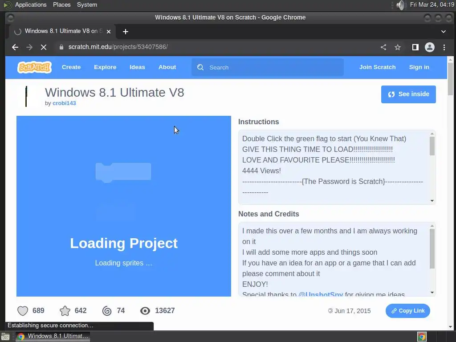
Task: Click the Notes and Credits scroll down arrow
Action: (432, 293)
